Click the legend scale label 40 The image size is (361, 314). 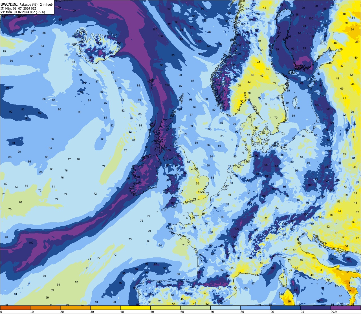[x=122, y=312]
